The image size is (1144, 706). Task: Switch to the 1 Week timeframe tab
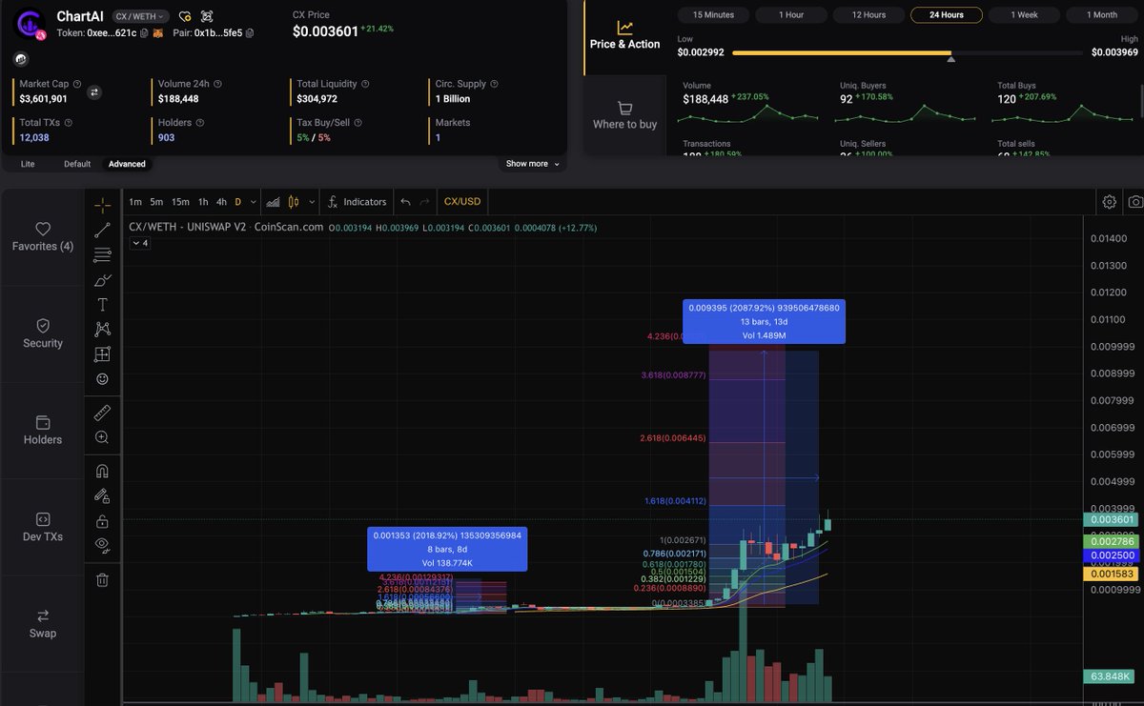tap(1025, 14)
